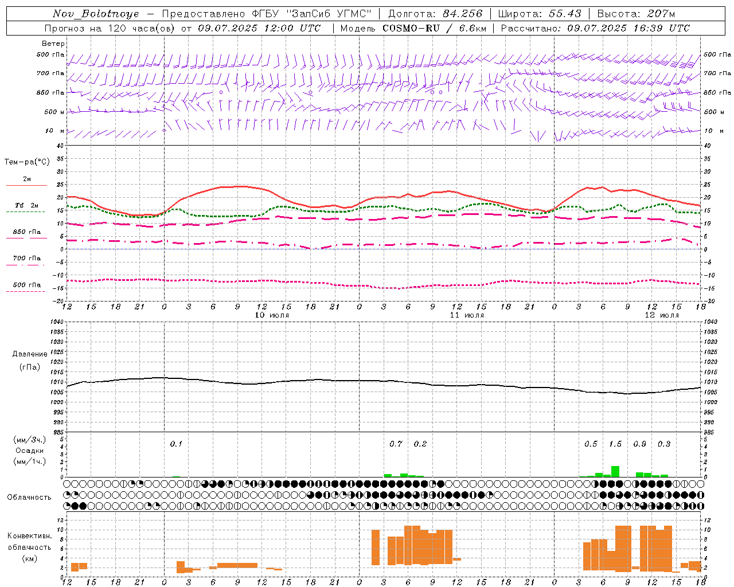Viewport: 734px width, 587px height.
Task: Click the (мм/3ч.) units label
Action: pos(29,440)
